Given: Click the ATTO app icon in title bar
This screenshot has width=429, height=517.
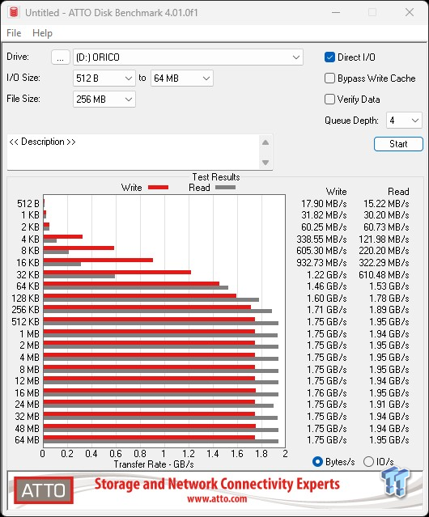Looking at the screenshot, I should pyautogui.click(x=14, y=12).
